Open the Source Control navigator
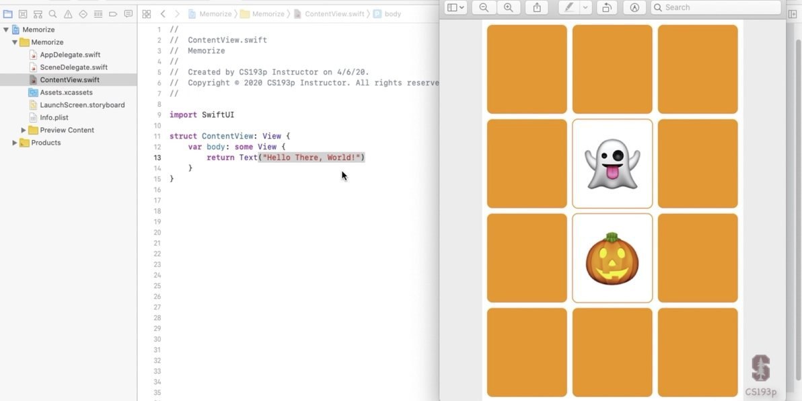 (x=22, y=14)
